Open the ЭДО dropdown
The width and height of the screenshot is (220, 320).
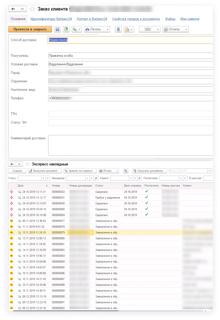(x=150, y=29)
